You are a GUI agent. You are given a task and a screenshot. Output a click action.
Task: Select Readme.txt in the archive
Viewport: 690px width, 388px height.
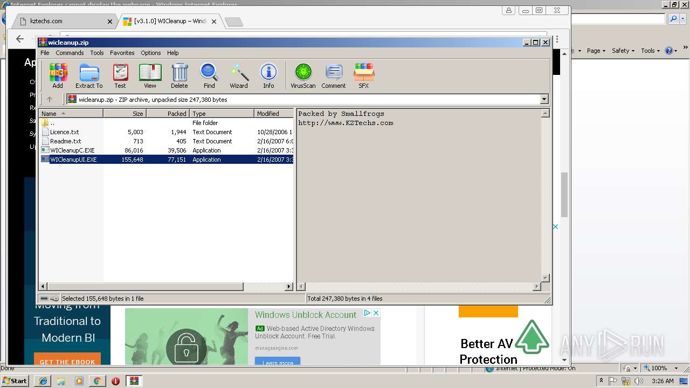(x=65, y=141)
